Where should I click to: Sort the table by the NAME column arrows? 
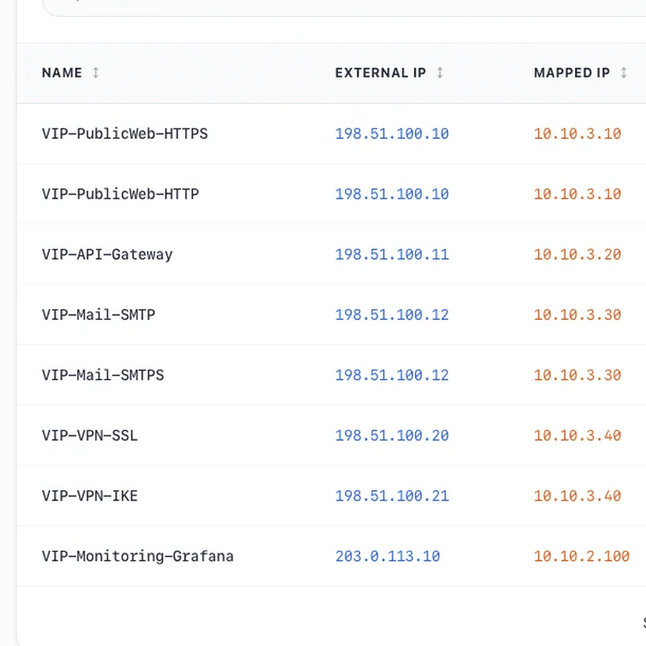pos(95,73)
